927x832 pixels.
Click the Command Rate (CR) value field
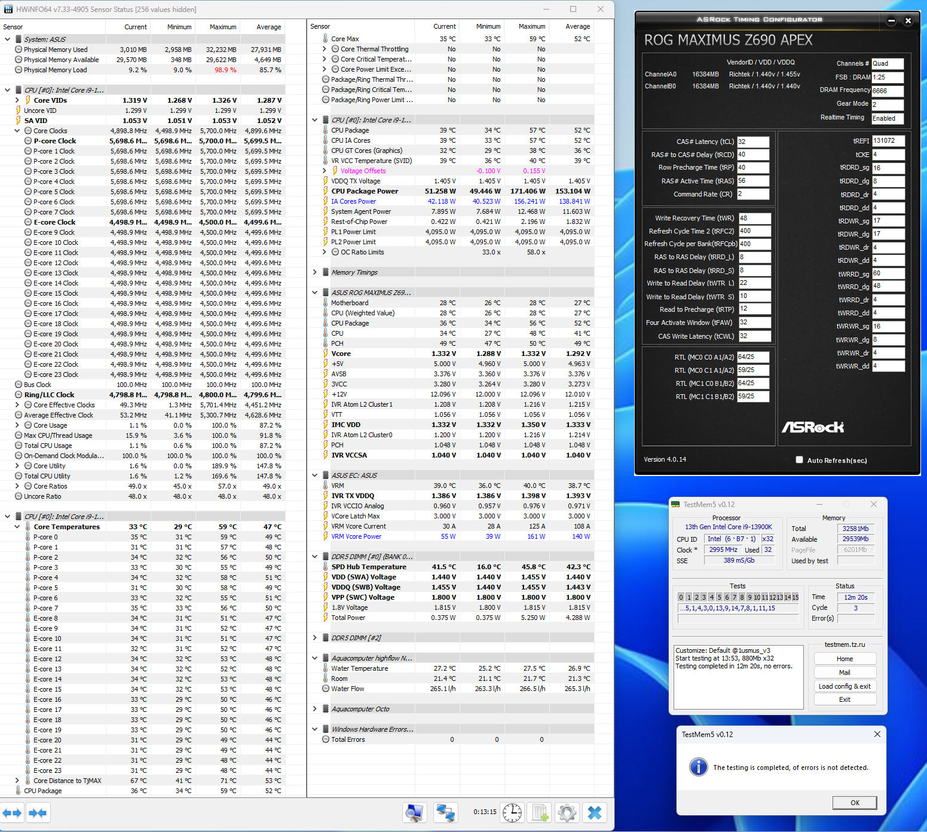click(753, 194)
